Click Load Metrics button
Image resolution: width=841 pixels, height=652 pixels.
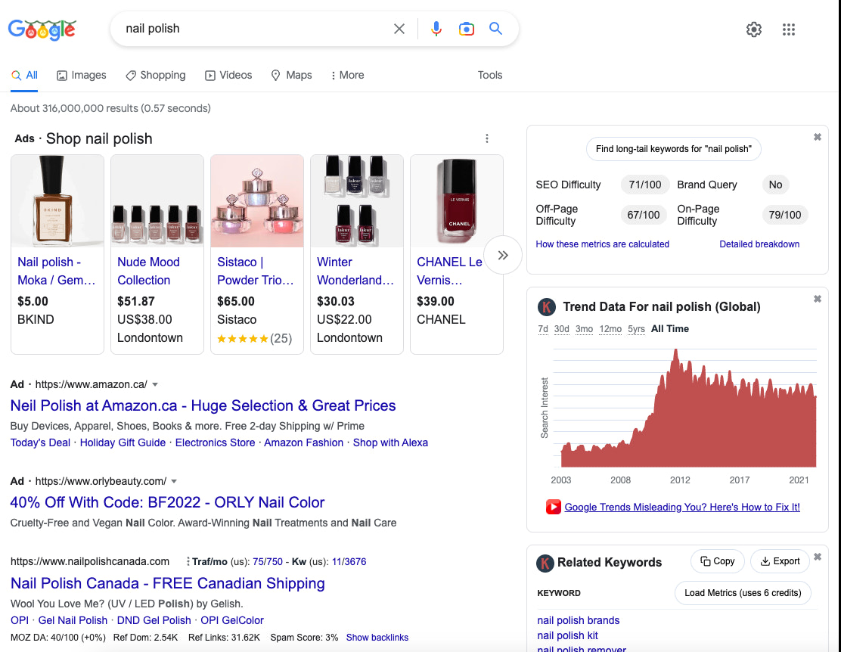click(x=742, y=593)
